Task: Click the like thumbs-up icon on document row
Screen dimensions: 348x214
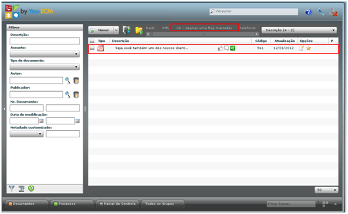Action: pos(220,48)
